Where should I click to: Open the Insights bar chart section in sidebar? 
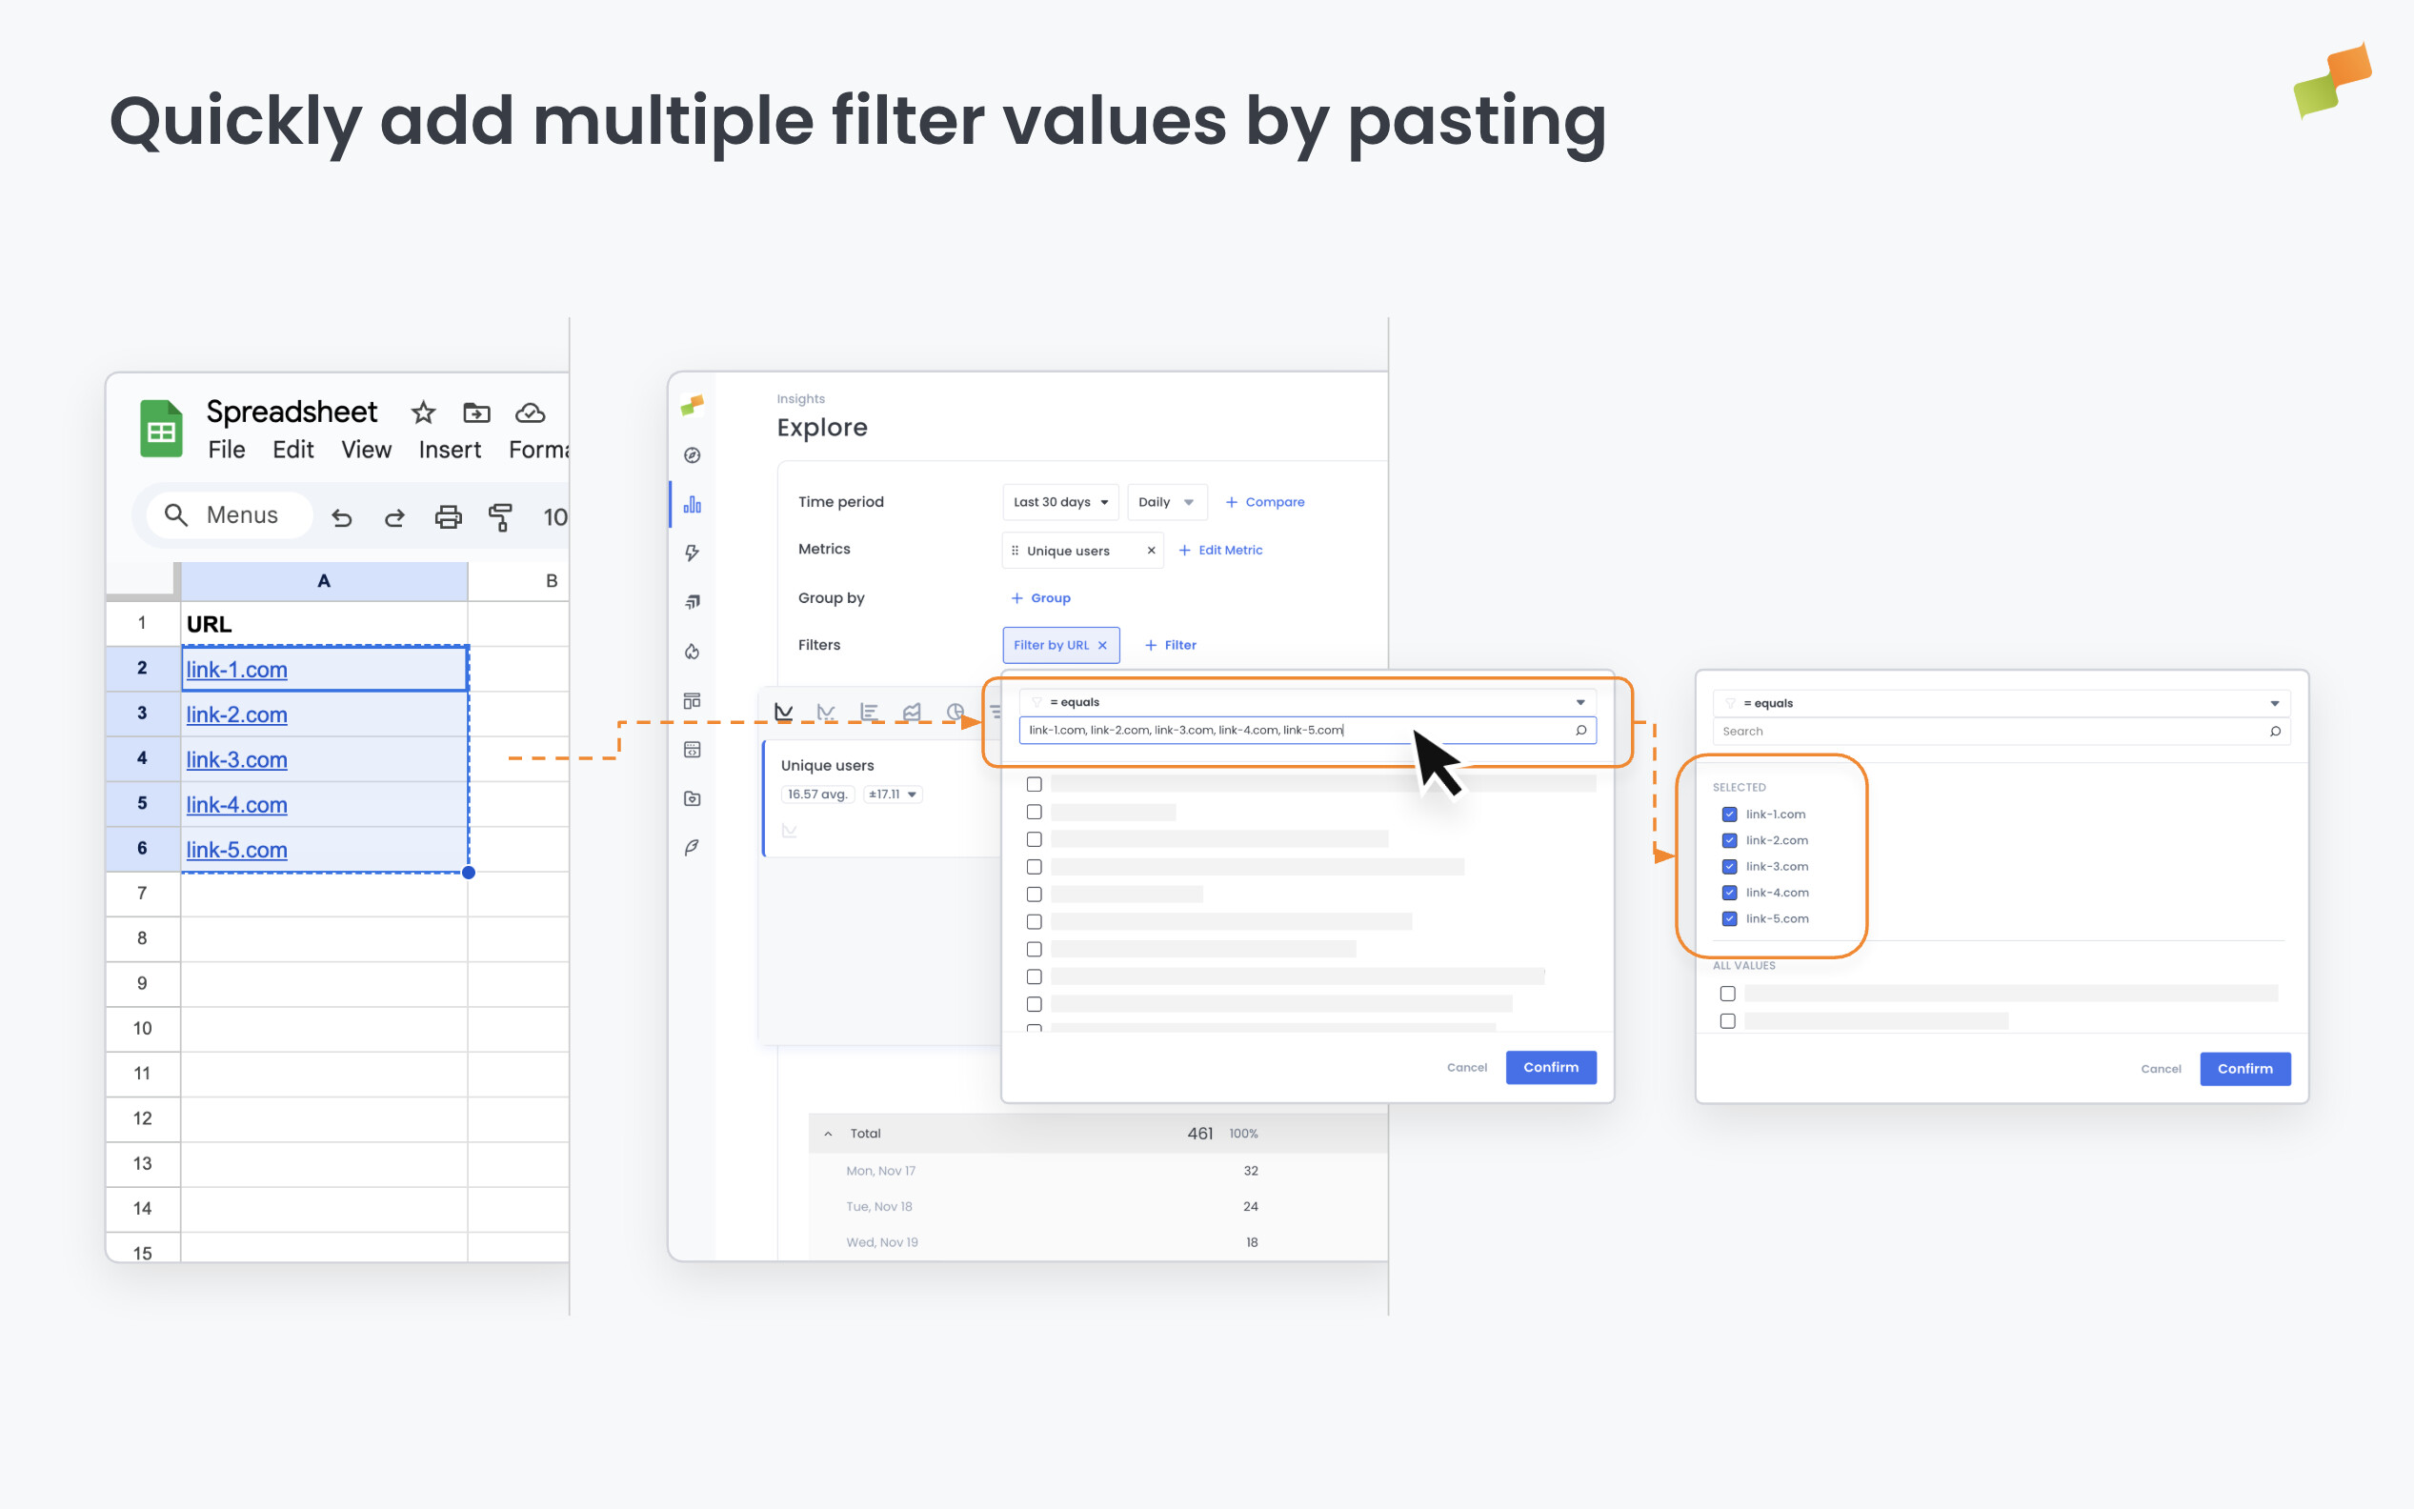692,504
